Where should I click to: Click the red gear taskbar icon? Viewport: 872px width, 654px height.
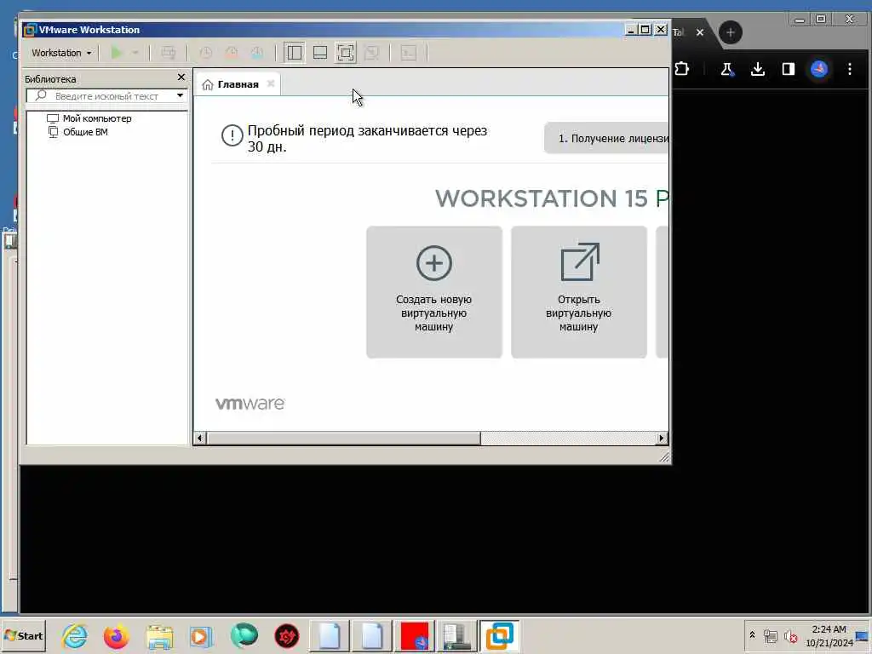click(287, 636)
